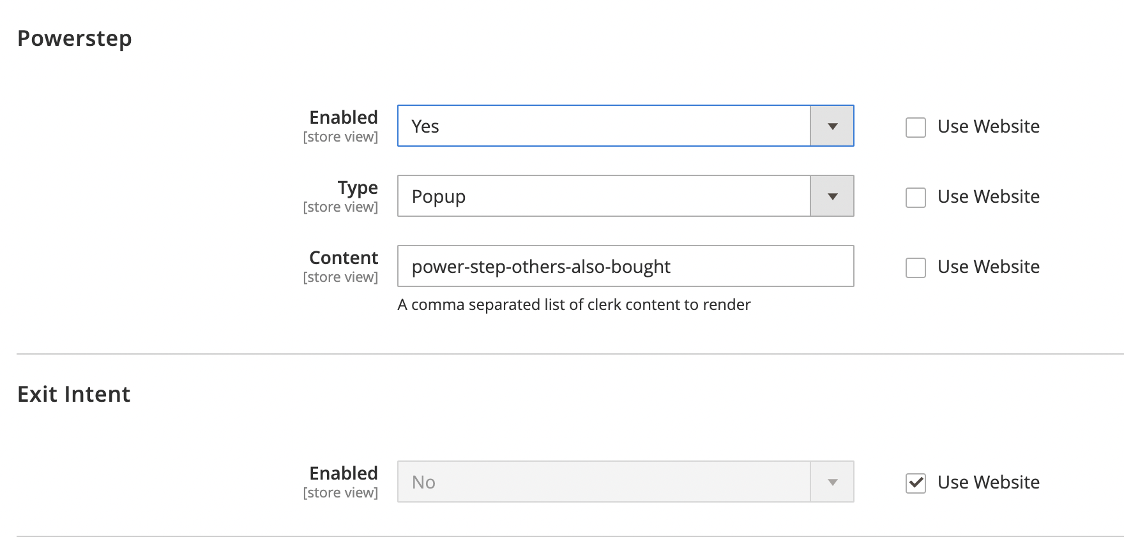The width and height of the screenshot is (1124, 537).
Task: Open the Type select showing Popup
Action: (604, 196)
